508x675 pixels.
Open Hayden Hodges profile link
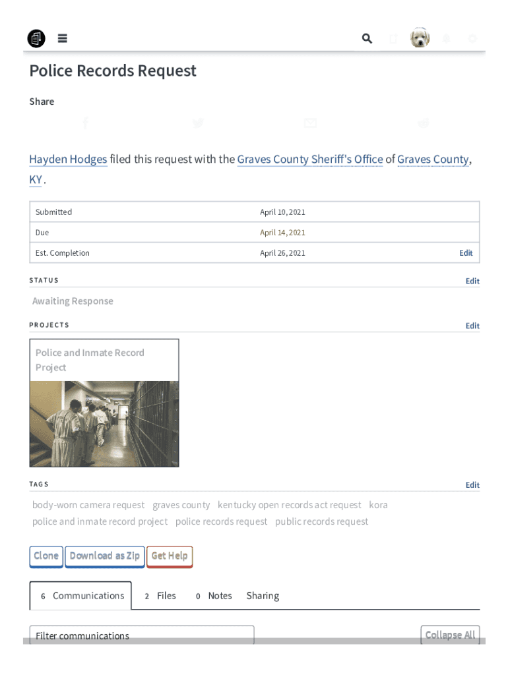click(68, 159)
